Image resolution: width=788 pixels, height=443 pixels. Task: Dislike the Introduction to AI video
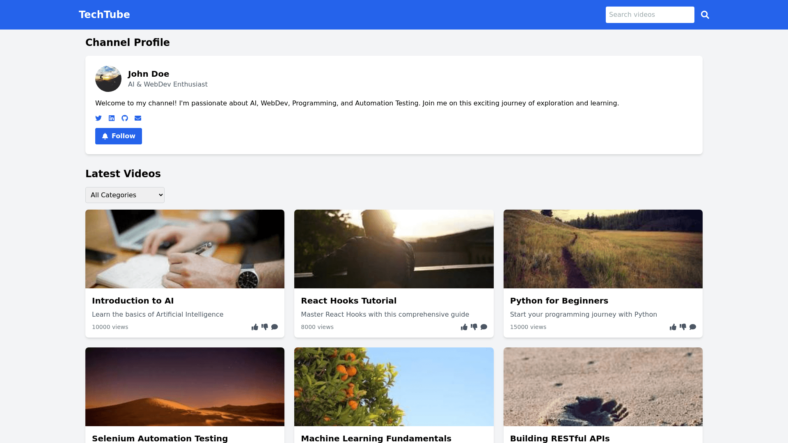265,327
